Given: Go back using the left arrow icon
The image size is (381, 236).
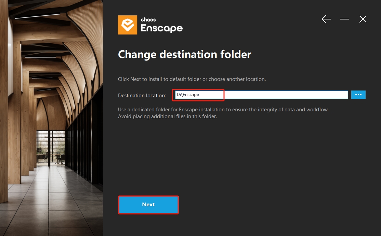Looking at the screenshot, I should tap(326, 19).
